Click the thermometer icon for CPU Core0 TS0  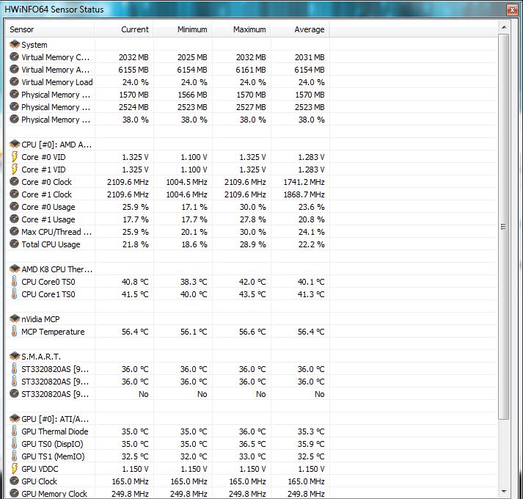pyautogui.click(x=14, y=281)
